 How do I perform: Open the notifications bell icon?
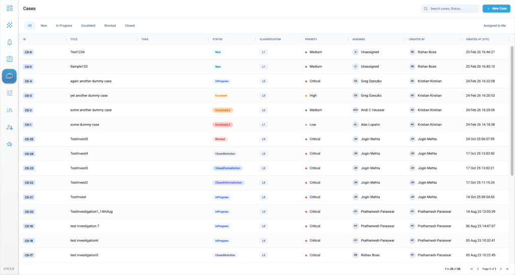(10, 42)
